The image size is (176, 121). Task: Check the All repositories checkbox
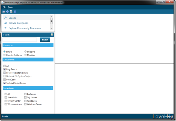(x=4, y=66)
